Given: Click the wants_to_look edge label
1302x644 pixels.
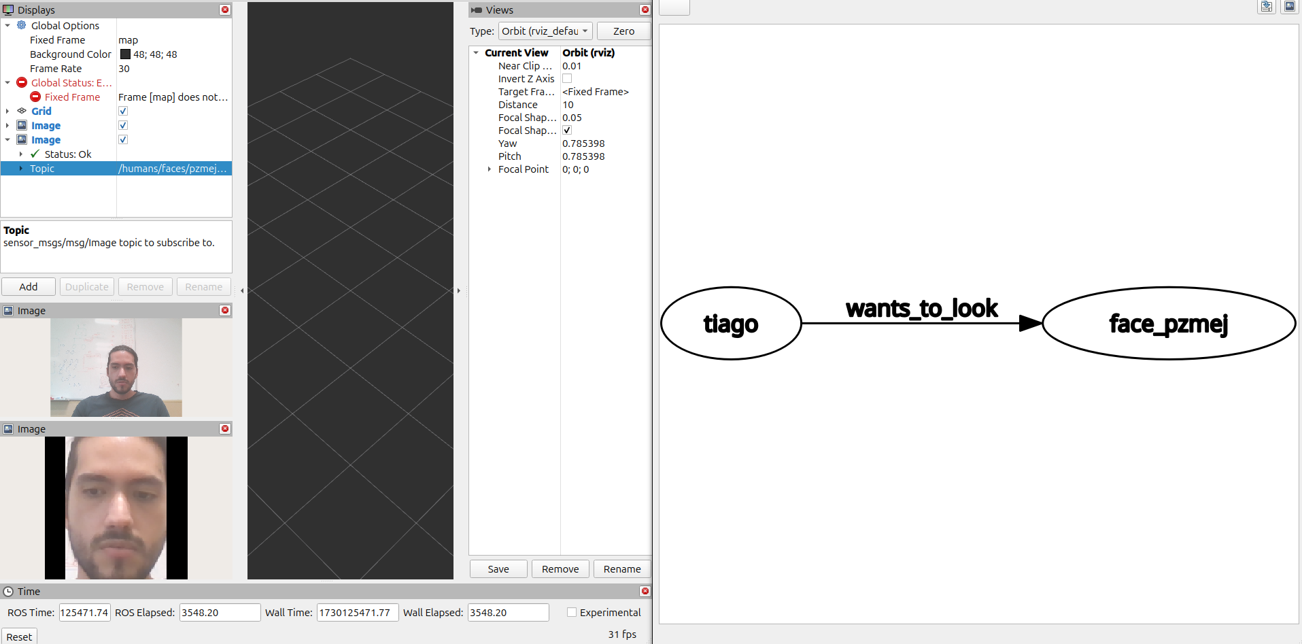Looking at the screenshot, I should pos(921,309).
